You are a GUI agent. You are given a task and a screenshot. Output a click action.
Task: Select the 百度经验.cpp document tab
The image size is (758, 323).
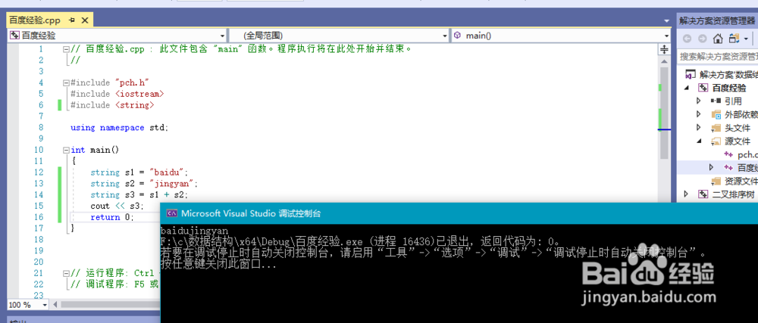(34, 20)
